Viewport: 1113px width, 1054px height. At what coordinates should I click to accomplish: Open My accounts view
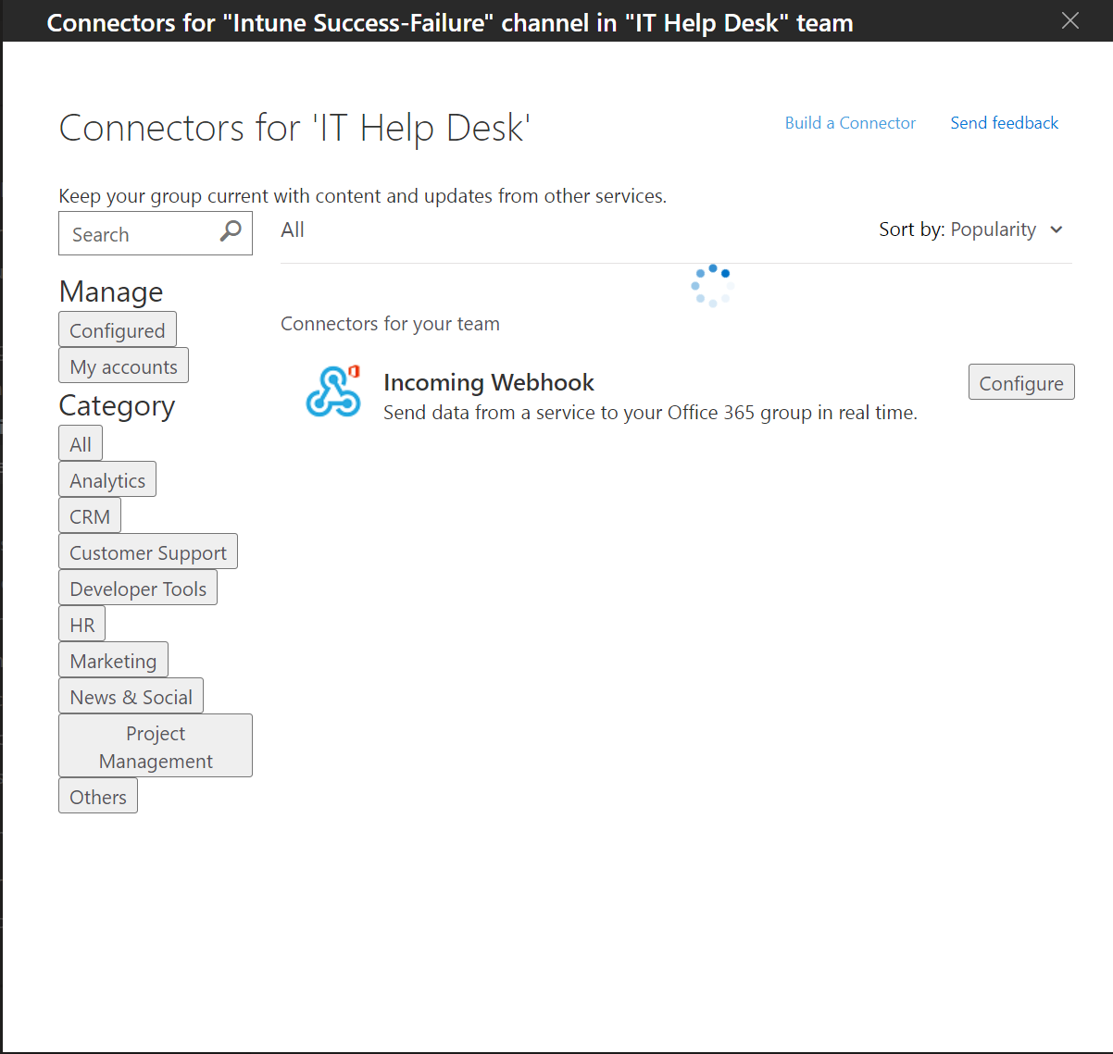pos(123,366)
